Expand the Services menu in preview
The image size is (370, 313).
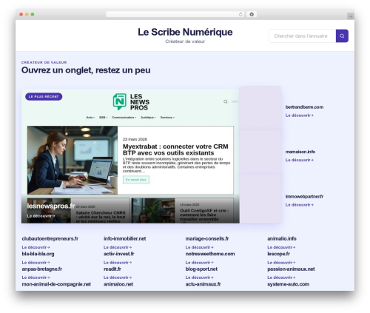(167, 118)
